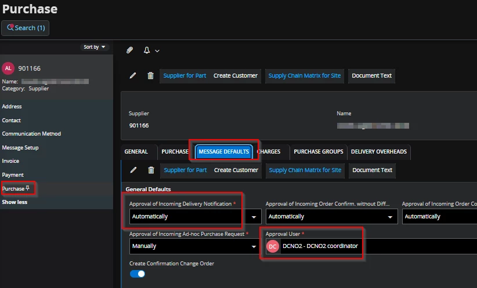The width and height of the screenshot is (477, 288).
Task: Switch to the Purchase Groups tab
Action: tap(318, 152)
